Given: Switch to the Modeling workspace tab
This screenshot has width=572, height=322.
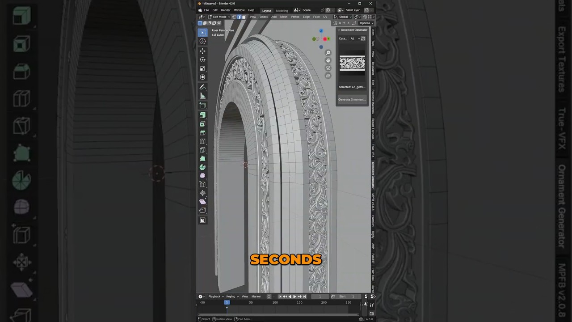Looking at the screenshot, I should coord(282,10).
